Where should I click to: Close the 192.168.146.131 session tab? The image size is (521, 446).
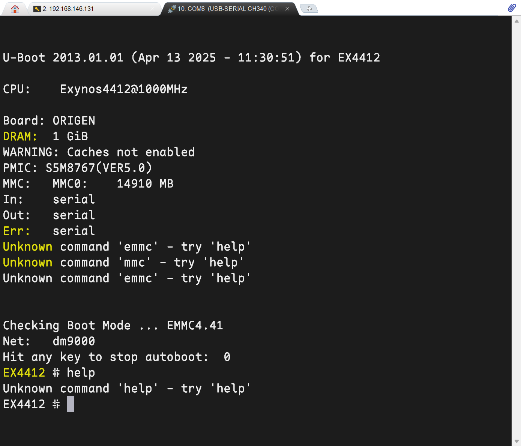152,9
